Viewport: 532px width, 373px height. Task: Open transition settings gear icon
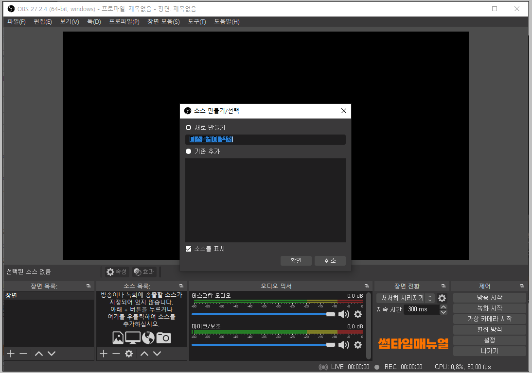[442, 298]
